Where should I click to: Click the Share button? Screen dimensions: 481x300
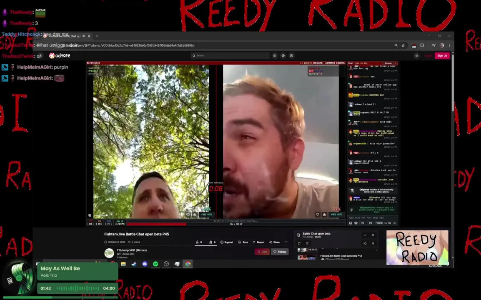pyautogui.click(x=275, y=242)
